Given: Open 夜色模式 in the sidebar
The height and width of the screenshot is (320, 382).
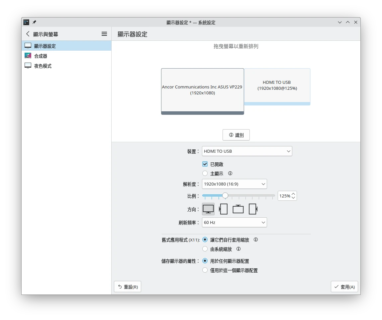Looking at the screenshot, I should click(x=43, y=66).
